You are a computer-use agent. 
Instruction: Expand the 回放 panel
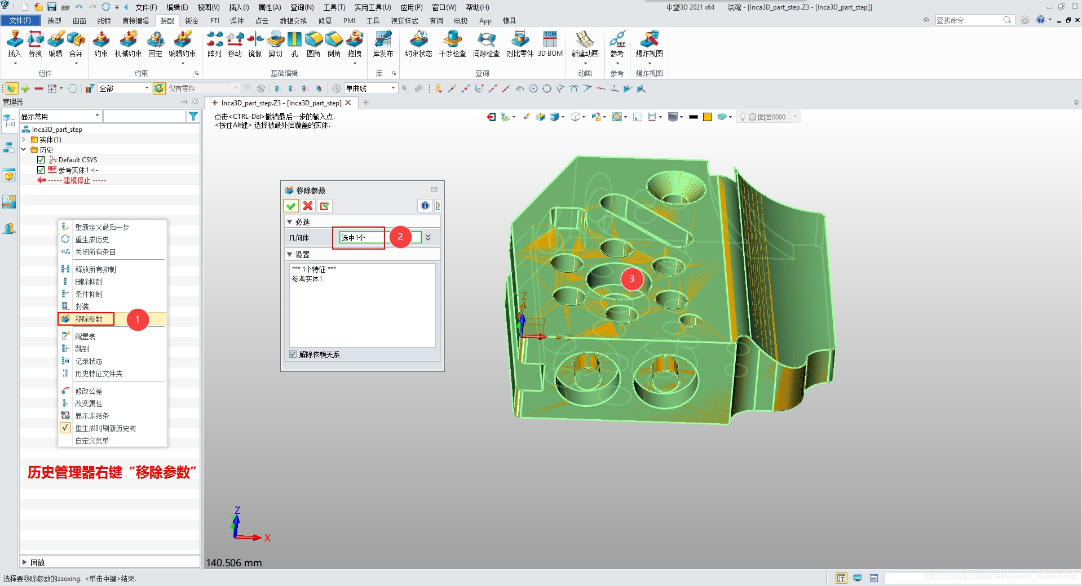click(x=24, y=562)
